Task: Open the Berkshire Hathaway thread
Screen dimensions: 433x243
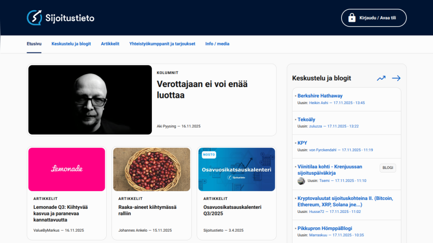Action: click(x=320, y=96)
